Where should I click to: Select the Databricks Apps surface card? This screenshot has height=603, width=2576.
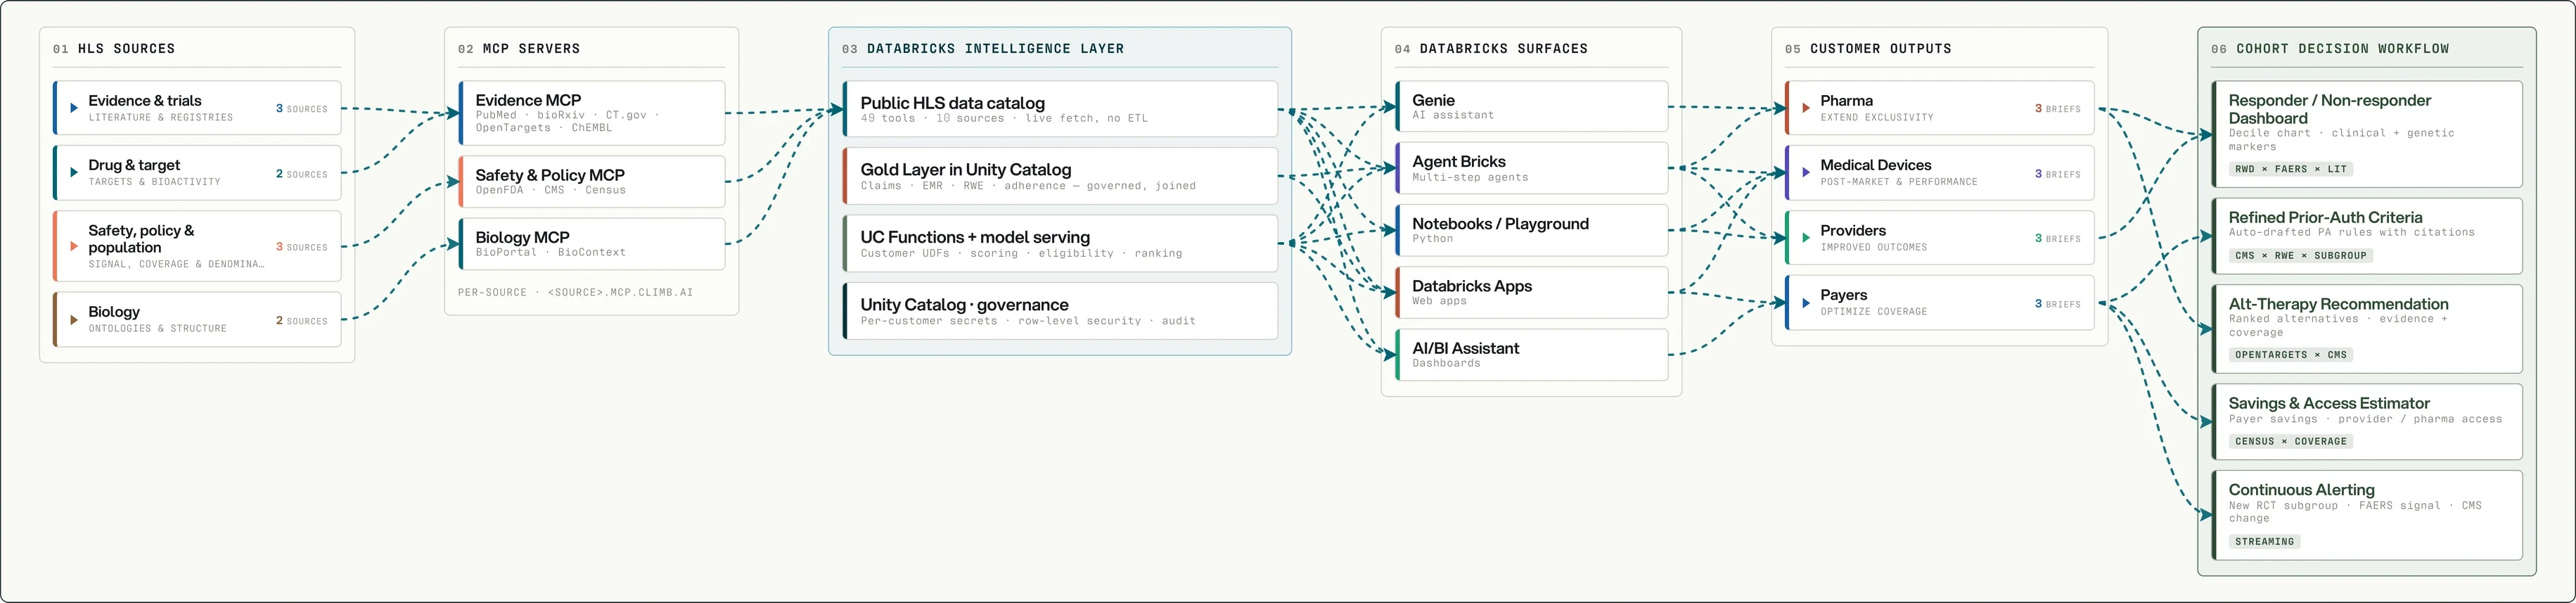pyautogui.click(x=1532, y=292)
